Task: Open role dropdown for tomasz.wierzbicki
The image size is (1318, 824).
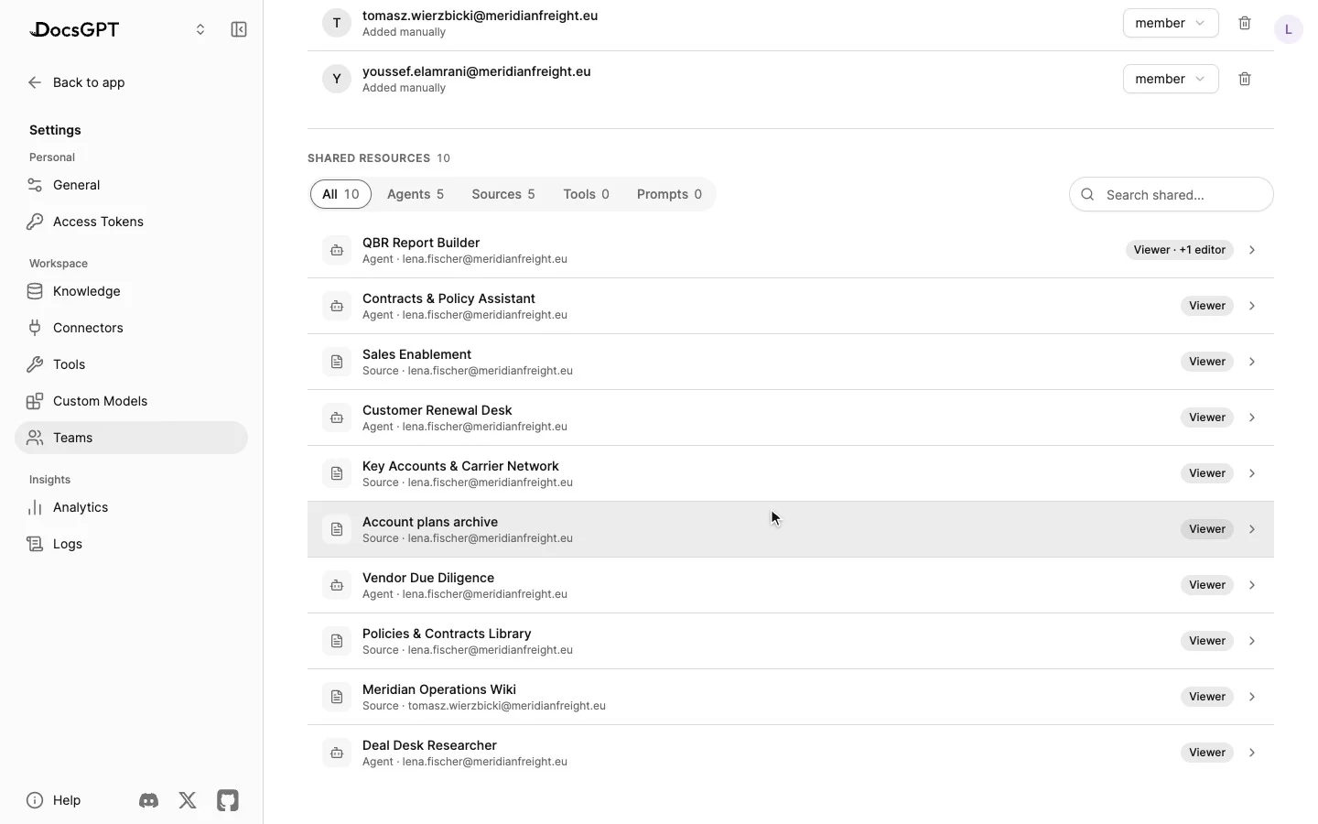Action: (1171, 23)
